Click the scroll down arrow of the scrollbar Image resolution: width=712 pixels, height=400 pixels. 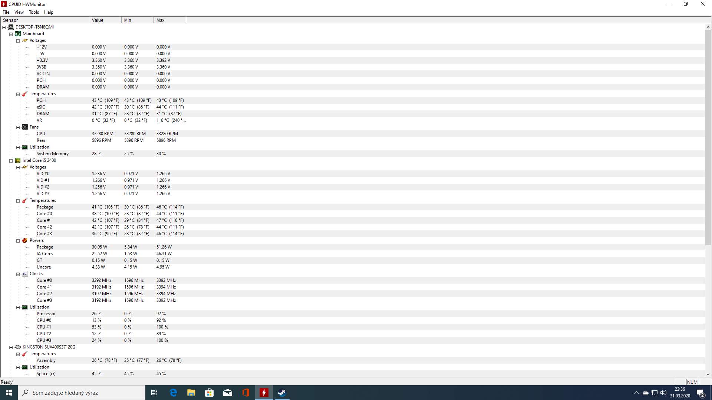click(x=708, y=374)
